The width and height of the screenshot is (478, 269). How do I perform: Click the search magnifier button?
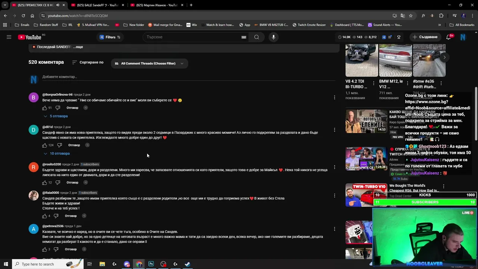click(257, 37)
